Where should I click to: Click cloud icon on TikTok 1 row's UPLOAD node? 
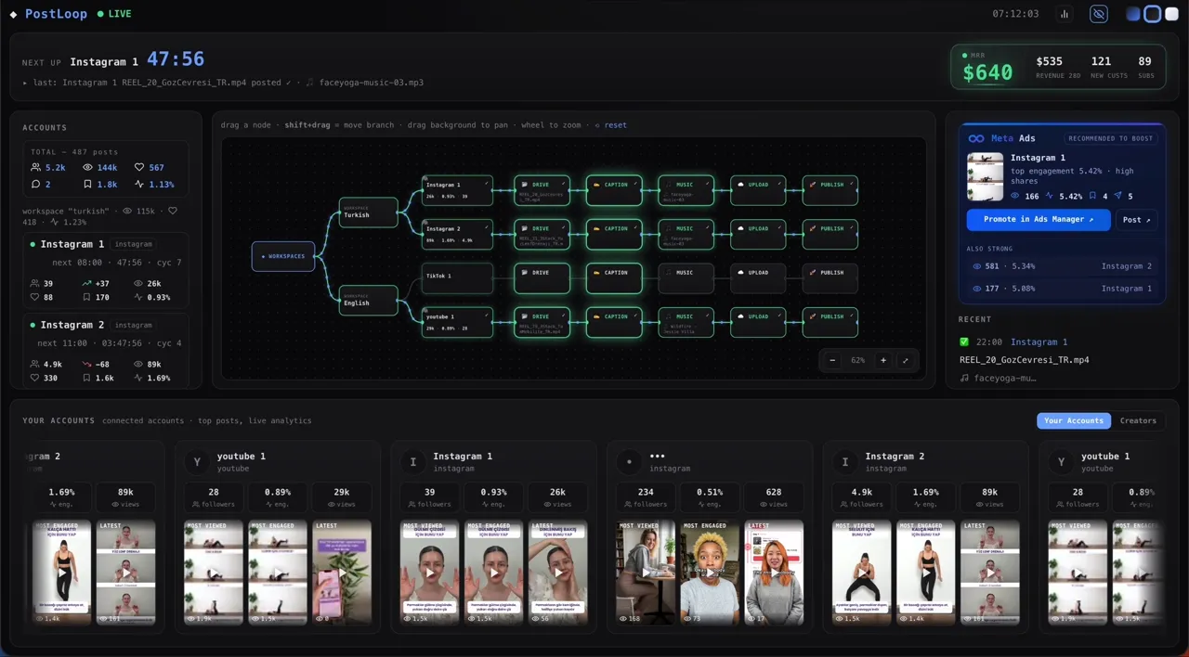point(740,273)
